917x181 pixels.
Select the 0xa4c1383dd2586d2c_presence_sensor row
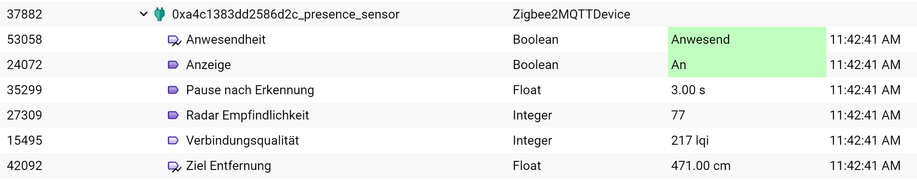click(458, 14)
